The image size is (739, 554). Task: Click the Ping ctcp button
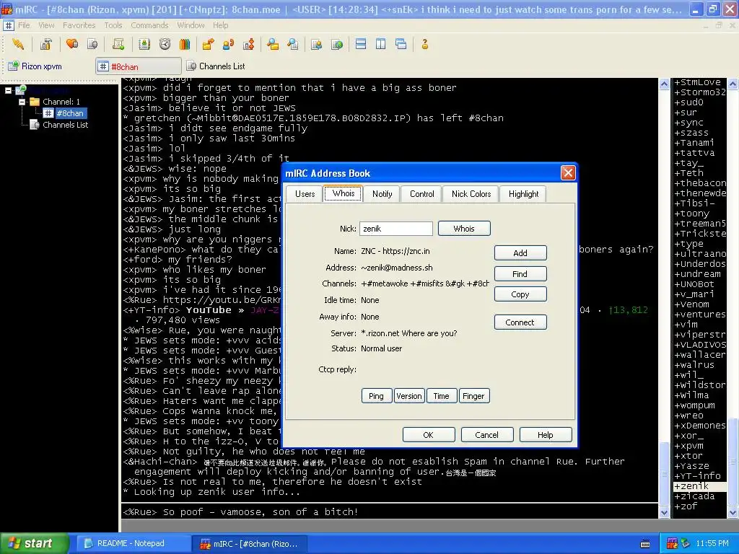[x=376, y=396]
